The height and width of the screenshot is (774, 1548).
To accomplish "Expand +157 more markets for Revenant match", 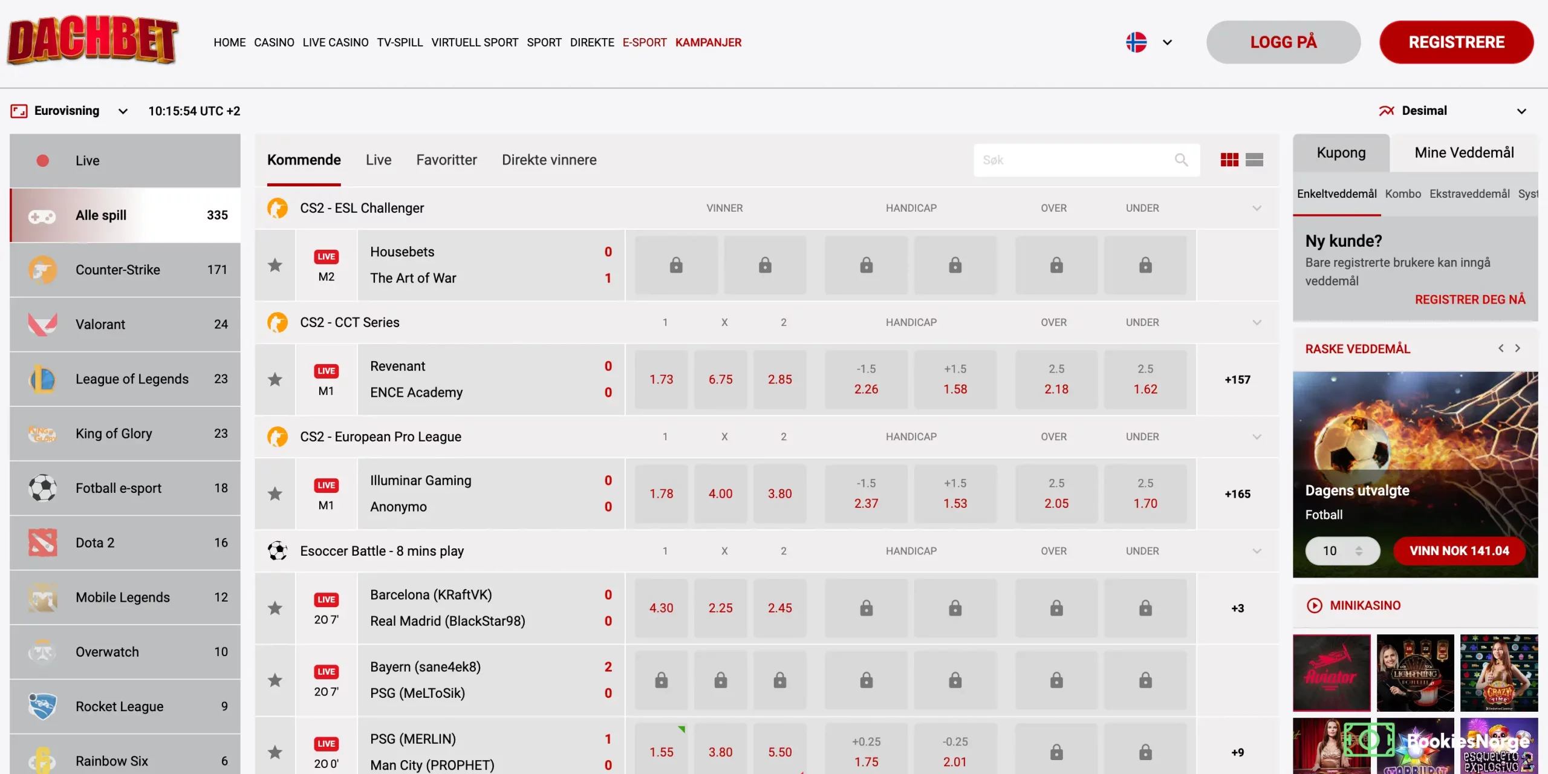I will tap(1238, 380).
